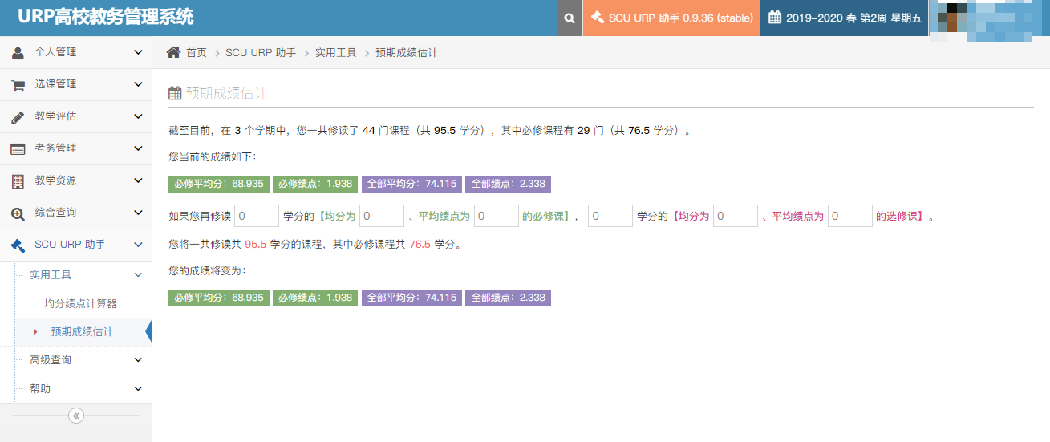
Task: Click the calendar icon next to 2019-2020 春
Action: coord(775,18)
